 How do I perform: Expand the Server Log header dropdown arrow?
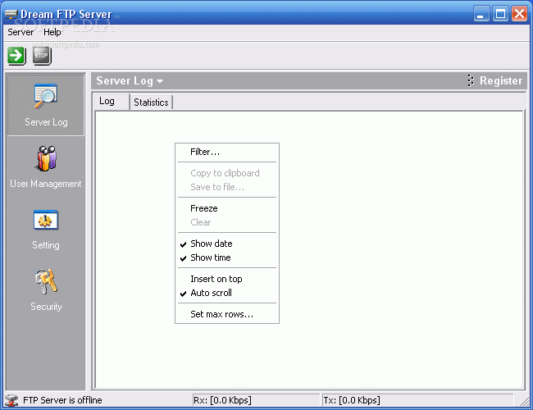click(160, 81)
